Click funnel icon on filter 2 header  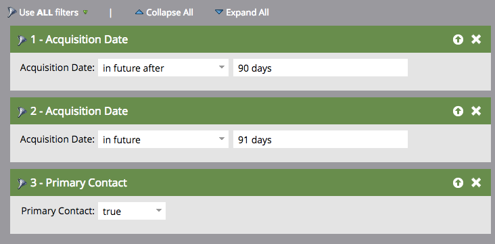click(x=22, y=112)
